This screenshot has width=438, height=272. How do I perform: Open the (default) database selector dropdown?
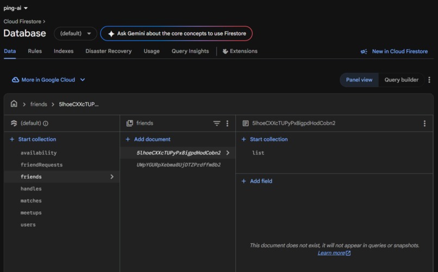(76, 34)
